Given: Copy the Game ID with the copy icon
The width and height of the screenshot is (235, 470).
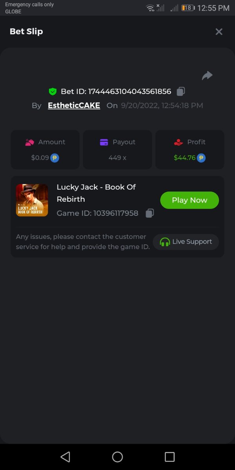Looking at the screenshot, I should [x=150, y=213].
